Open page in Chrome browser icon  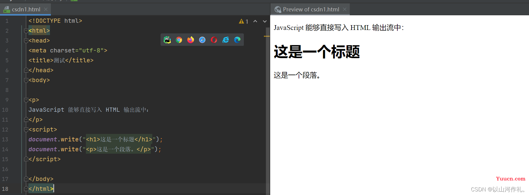pos(179,40)
